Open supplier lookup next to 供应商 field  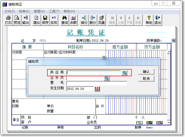pos(125,73)
